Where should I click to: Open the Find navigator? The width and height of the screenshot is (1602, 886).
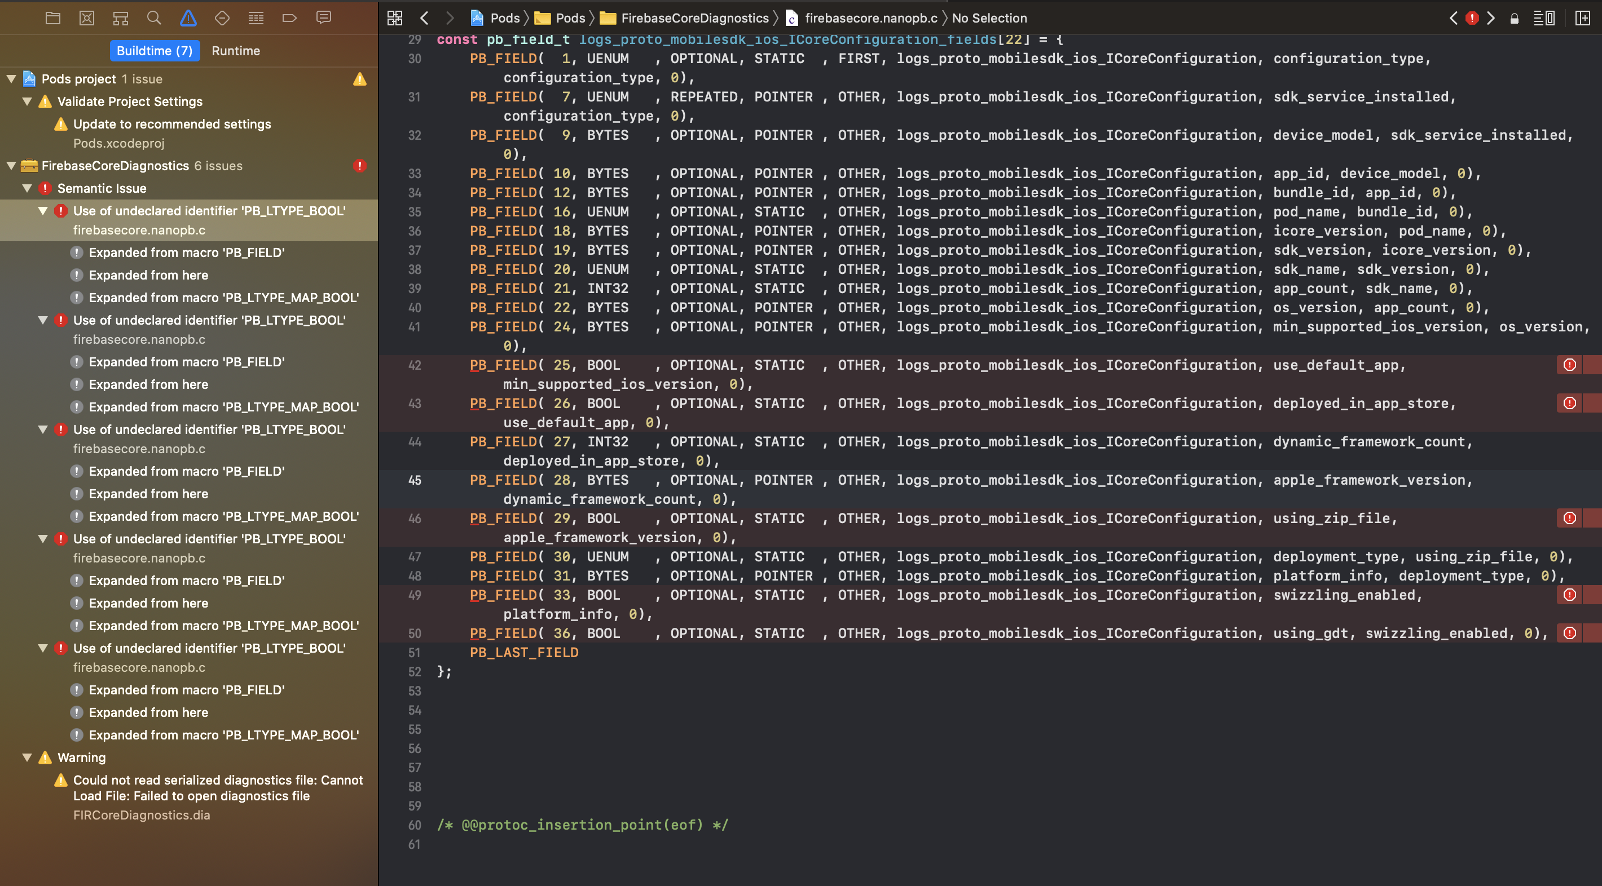point(153,18)
